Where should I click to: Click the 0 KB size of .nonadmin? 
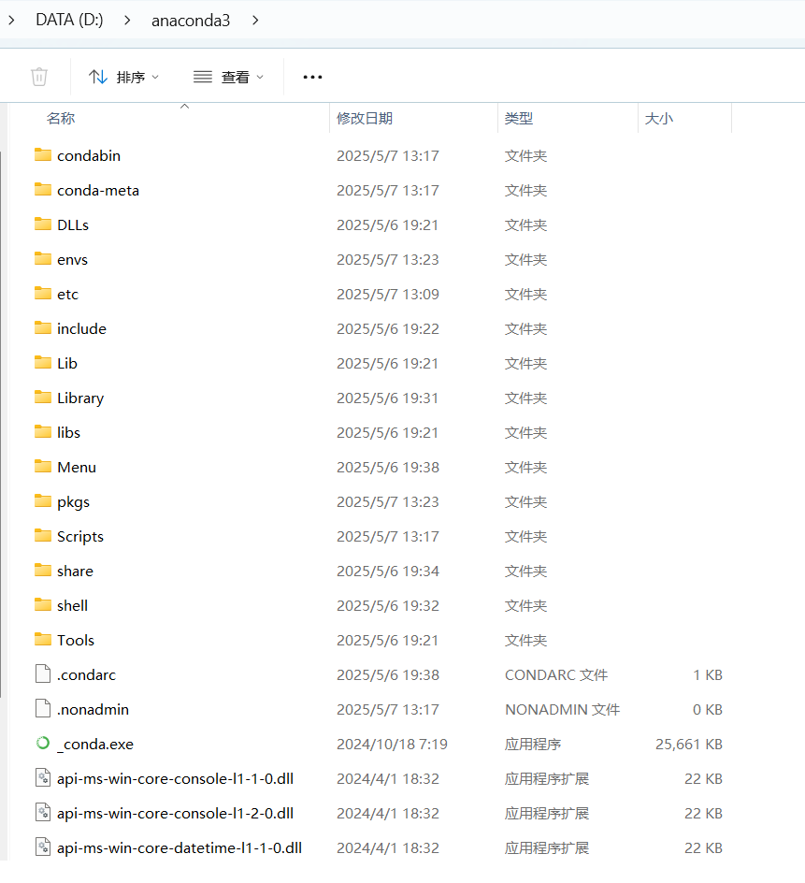click(708, 710)
